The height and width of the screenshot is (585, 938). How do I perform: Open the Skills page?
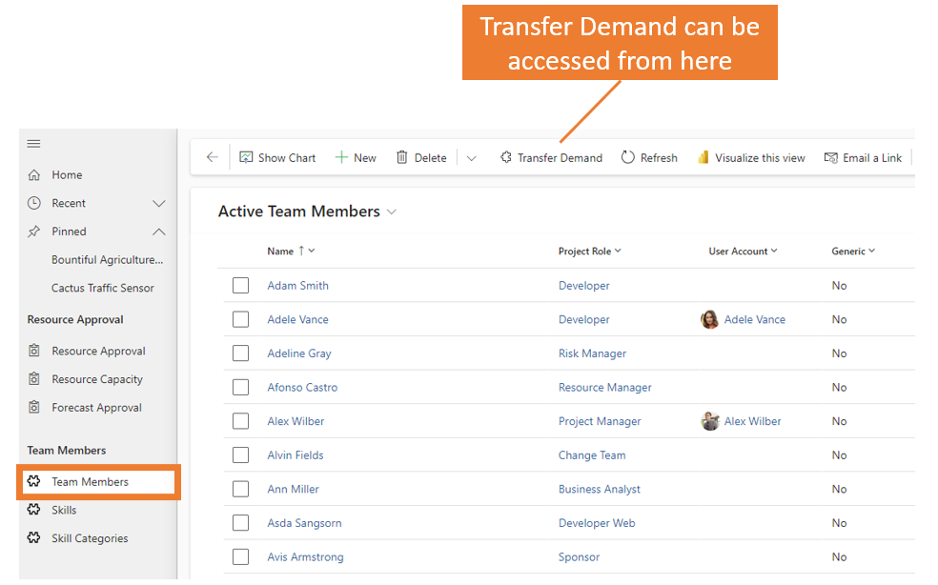(x=64, y=511)
